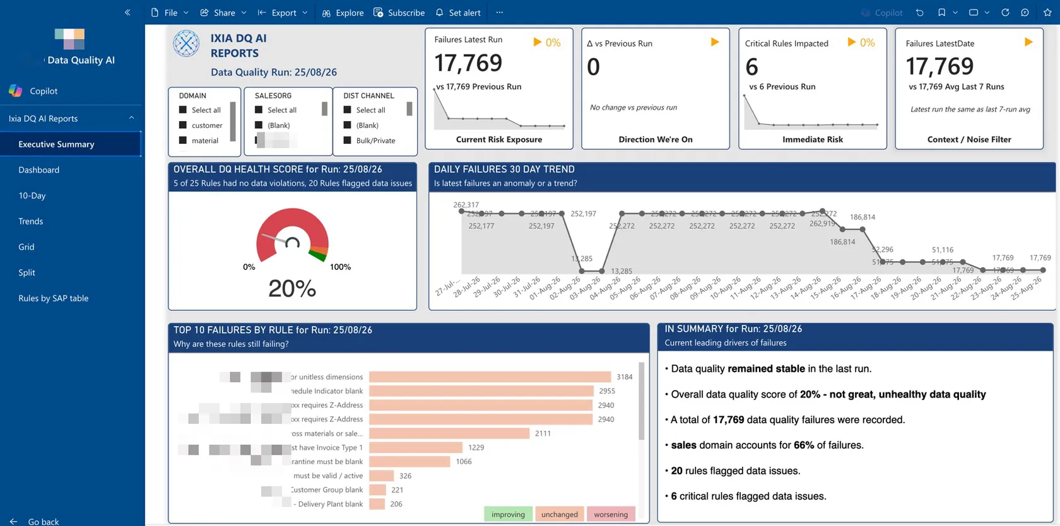Click the Reset to default icon

[920, 13]
